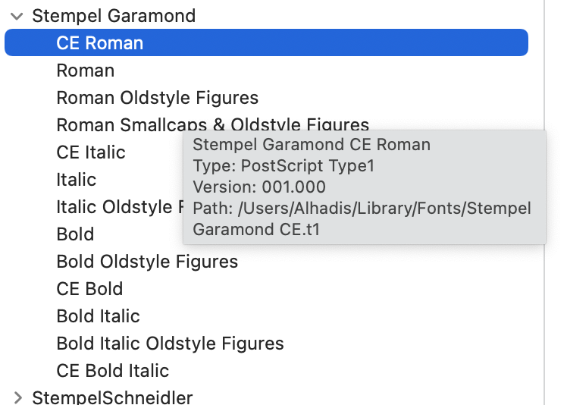
Task: Expand the StempelSchneidler font family
Action: click(x=17, y=397)
